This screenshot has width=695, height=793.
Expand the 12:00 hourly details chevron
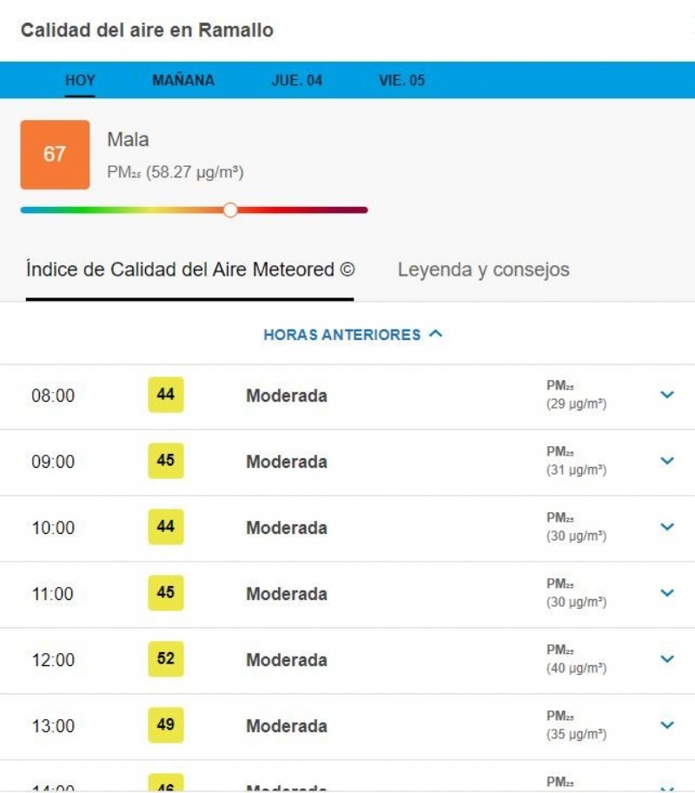click(x=667, y=659)
